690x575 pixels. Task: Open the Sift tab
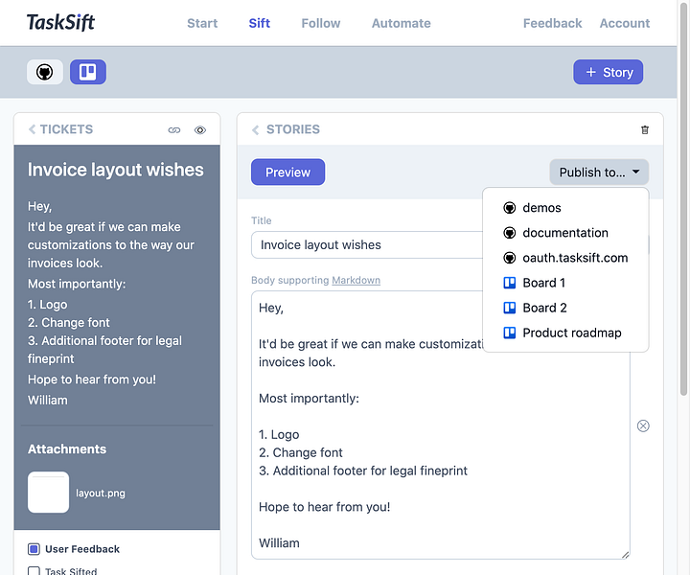pyautogui.click(x=259, y=23)
